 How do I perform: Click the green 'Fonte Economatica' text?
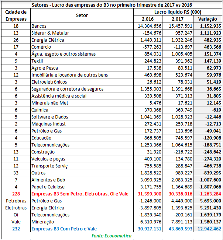pyautogui.click(x=111, y=236)
